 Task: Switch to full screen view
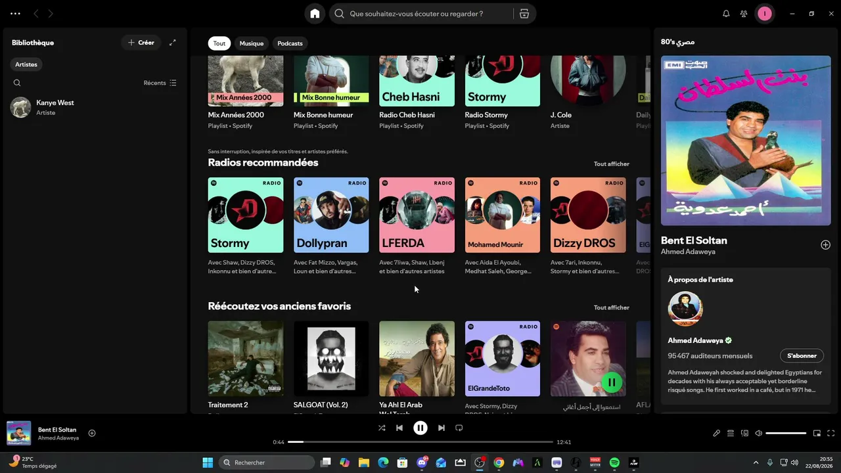(x=830, y=433)
